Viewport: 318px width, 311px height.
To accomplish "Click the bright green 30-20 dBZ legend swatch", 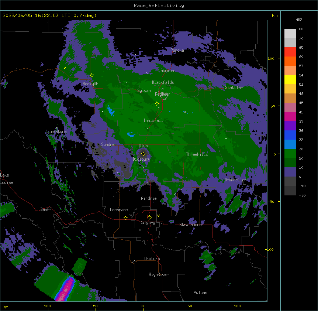I will (x=290, y=154).
